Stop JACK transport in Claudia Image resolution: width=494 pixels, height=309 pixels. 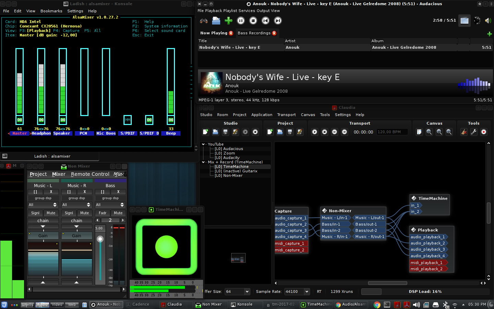coord(325,132)
